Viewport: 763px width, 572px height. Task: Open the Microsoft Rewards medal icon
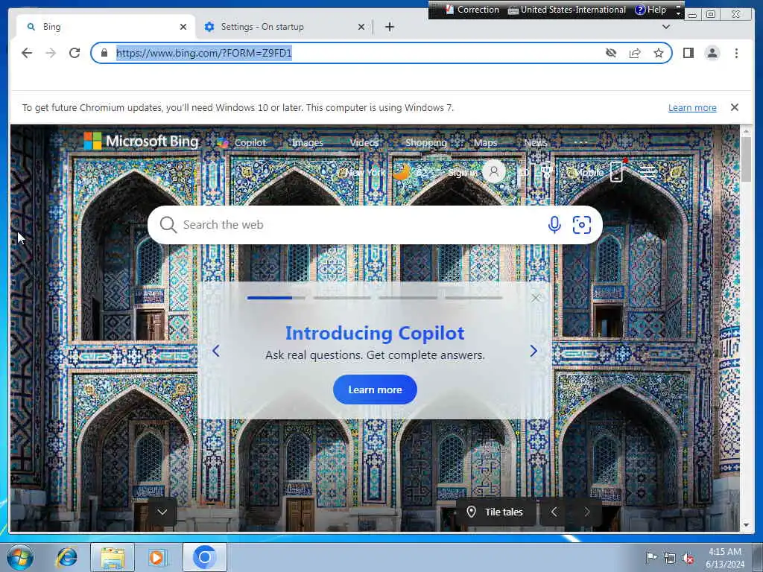click(x=546, y=172)
